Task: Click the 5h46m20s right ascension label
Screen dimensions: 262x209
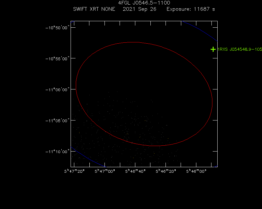Action: coord(166,171)
